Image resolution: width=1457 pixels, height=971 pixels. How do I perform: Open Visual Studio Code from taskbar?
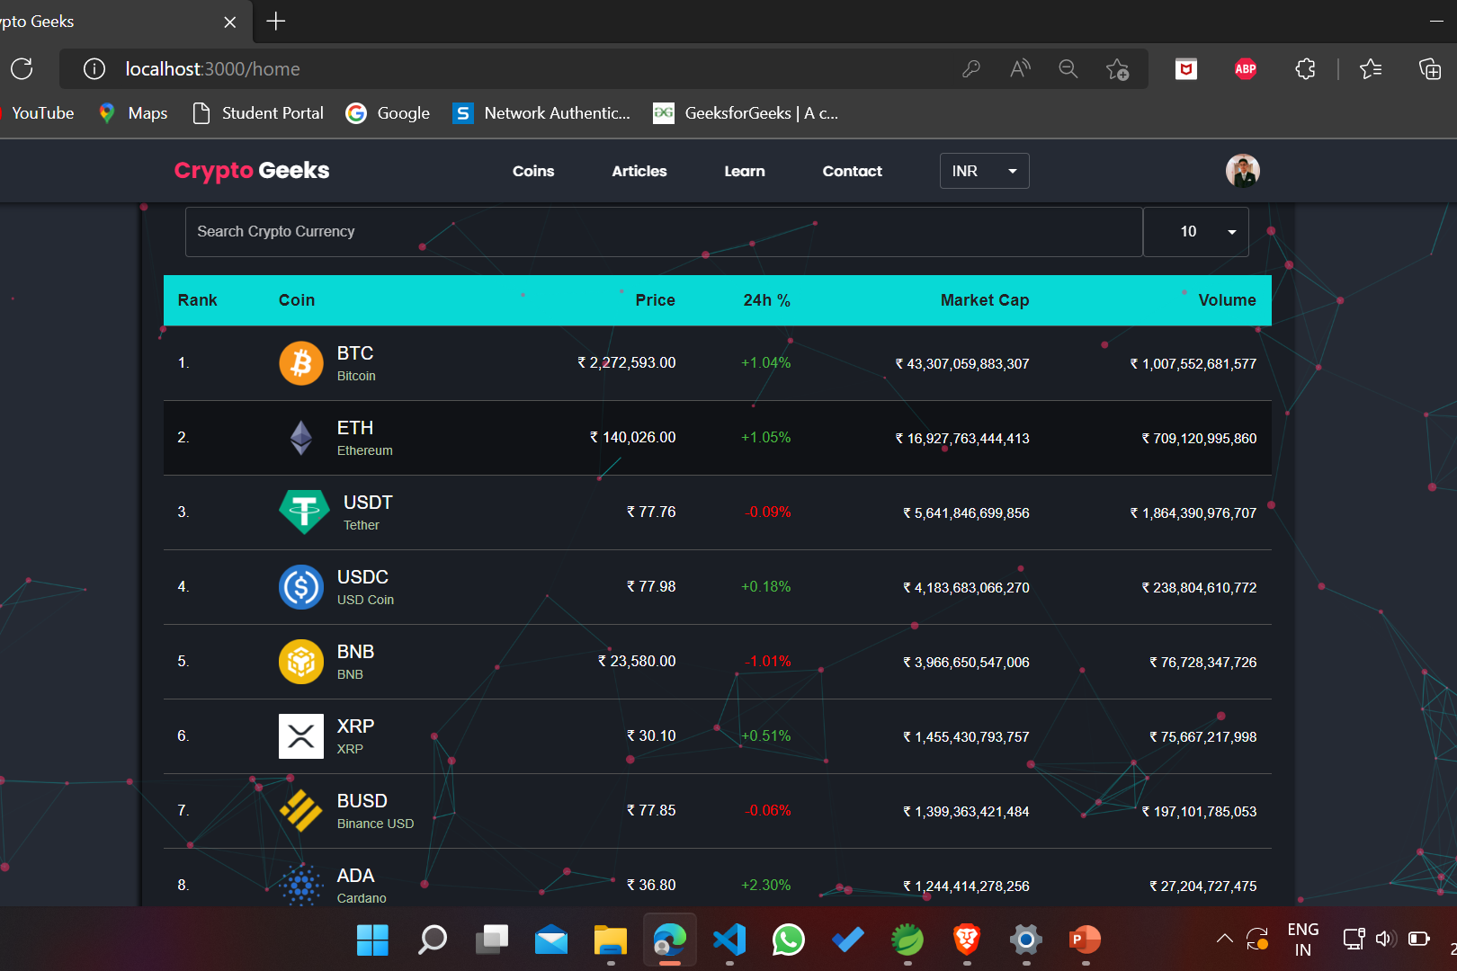pos(729,940)
